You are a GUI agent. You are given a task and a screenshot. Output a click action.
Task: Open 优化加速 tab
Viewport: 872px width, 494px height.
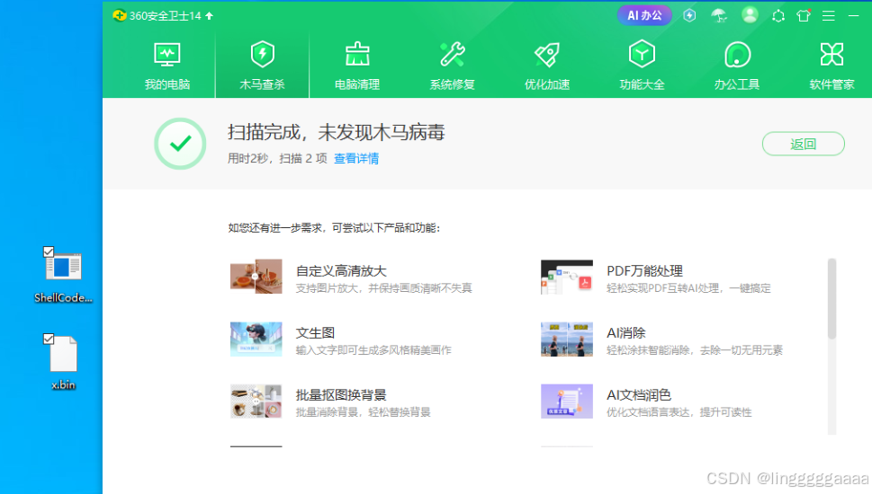pyautogui.click(x=547, y=66)
